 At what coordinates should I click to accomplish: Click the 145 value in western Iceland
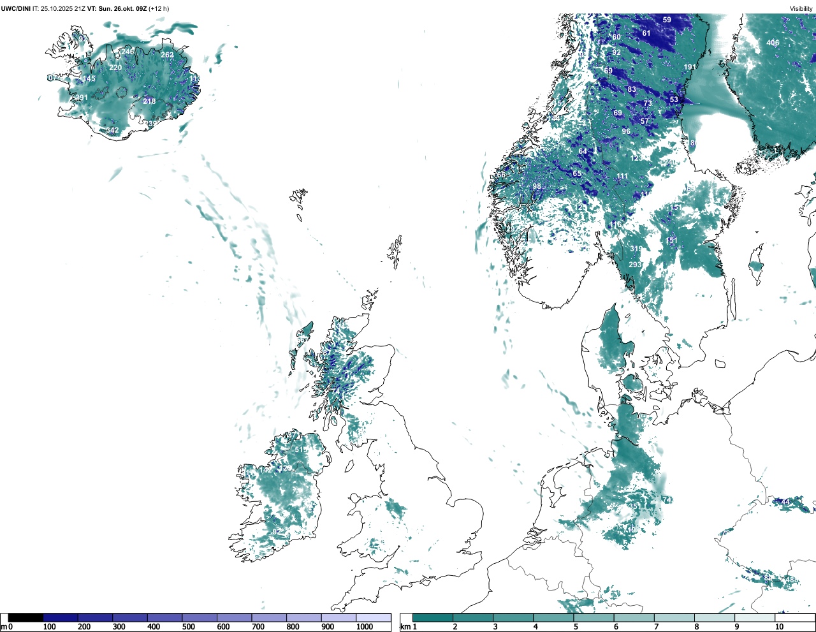(89, 79)
